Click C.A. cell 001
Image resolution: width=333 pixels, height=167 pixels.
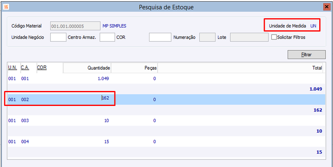tap(25, 79)
